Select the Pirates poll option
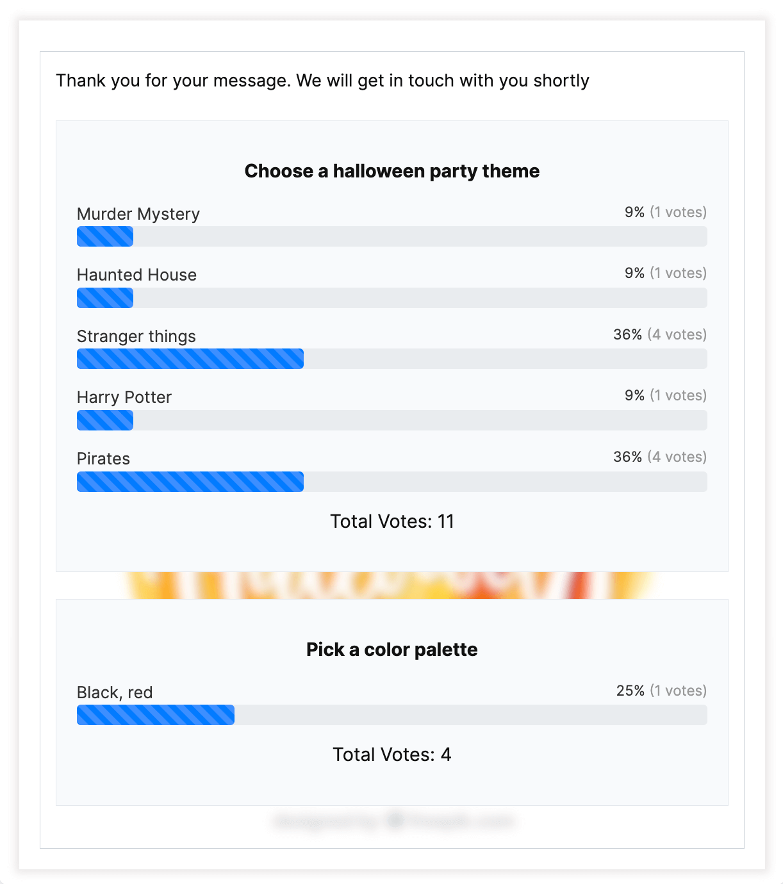This screenshot has width=783, height=884. point(103,459)
